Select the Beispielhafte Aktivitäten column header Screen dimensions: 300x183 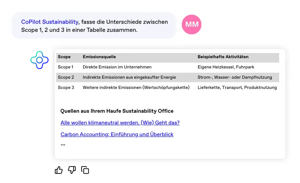(223, 57)
